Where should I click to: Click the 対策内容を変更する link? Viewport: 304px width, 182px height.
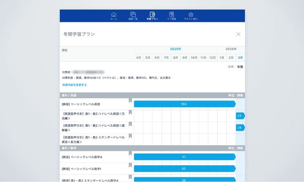74,85
